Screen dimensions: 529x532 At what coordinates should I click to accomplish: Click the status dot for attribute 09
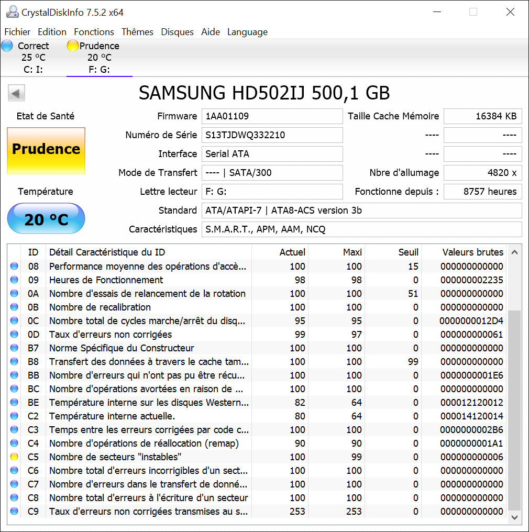click(x=14, y=280)
